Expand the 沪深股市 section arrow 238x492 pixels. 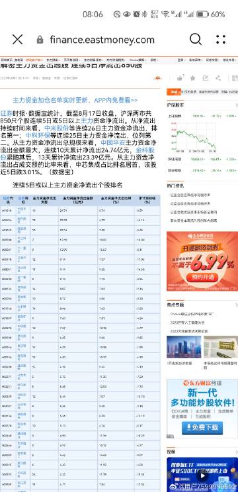pyautogui.click(x=236, y=105)
